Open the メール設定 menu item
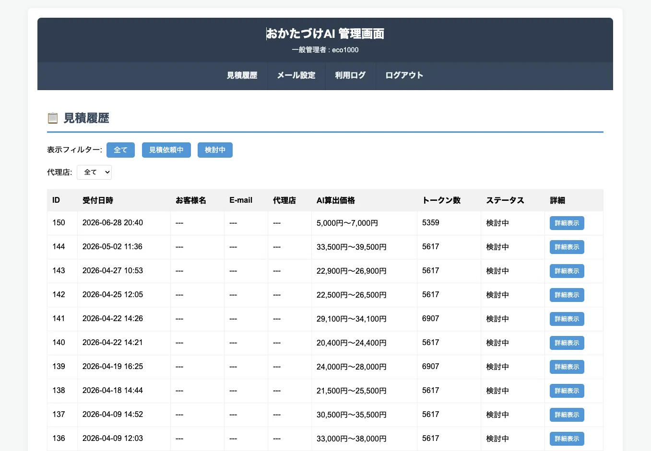 tap(296, 75)
